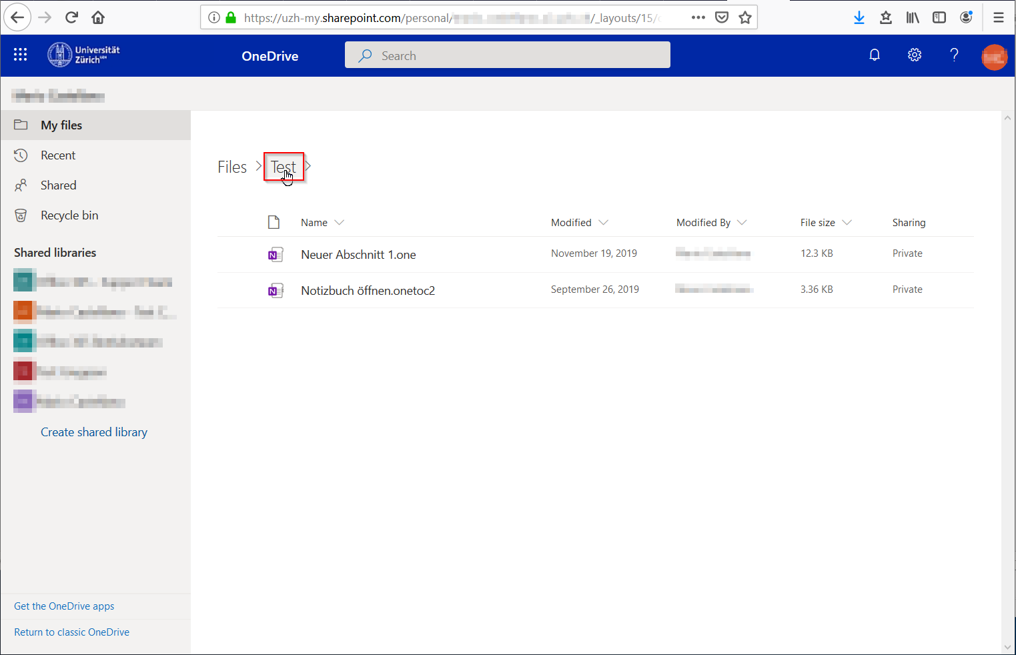Click Create shared library link

coord(94,432)
